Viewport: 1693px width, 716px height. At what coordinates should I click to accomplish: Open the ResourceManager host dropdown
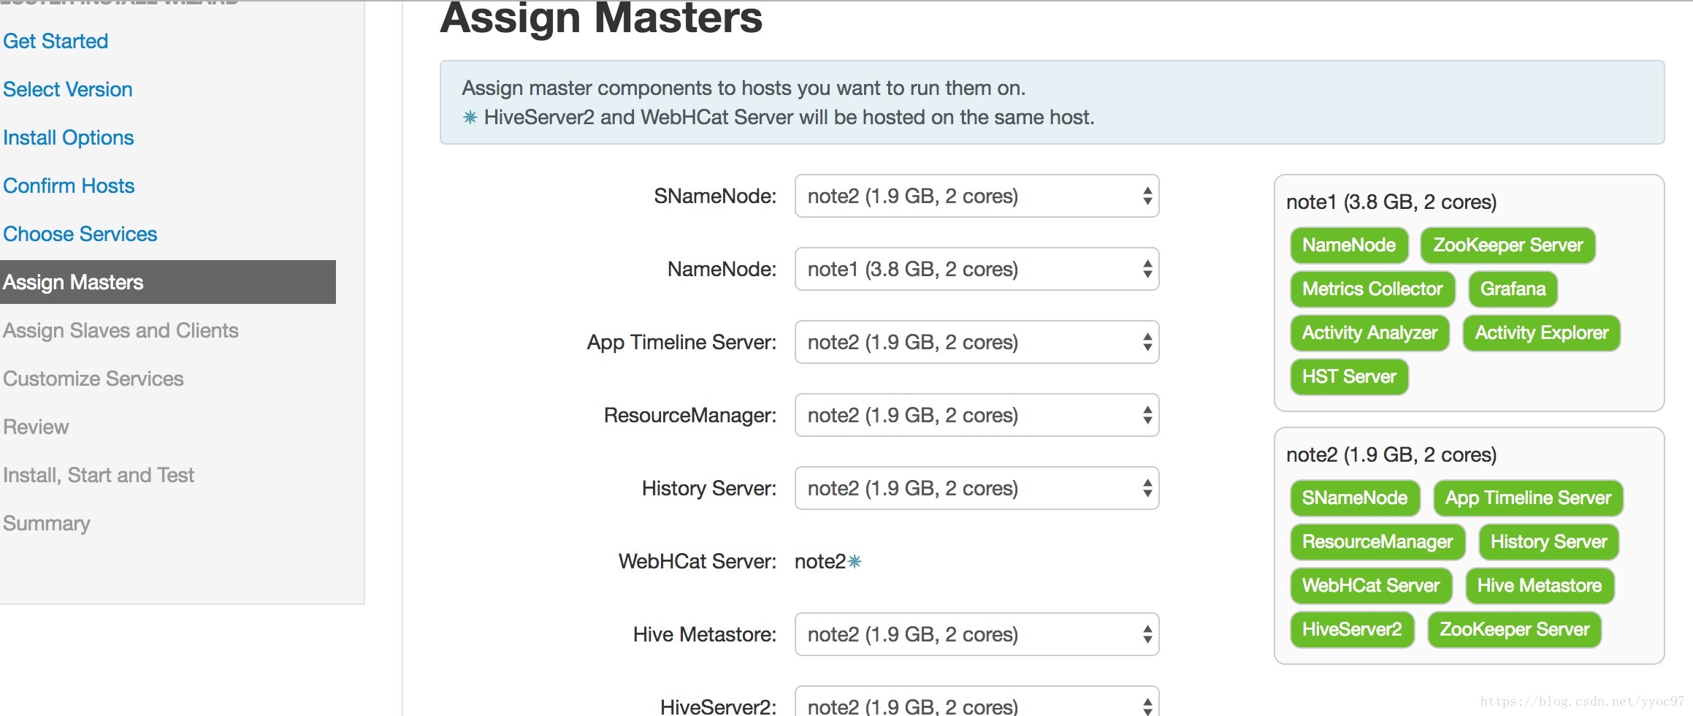coord(977,415)
